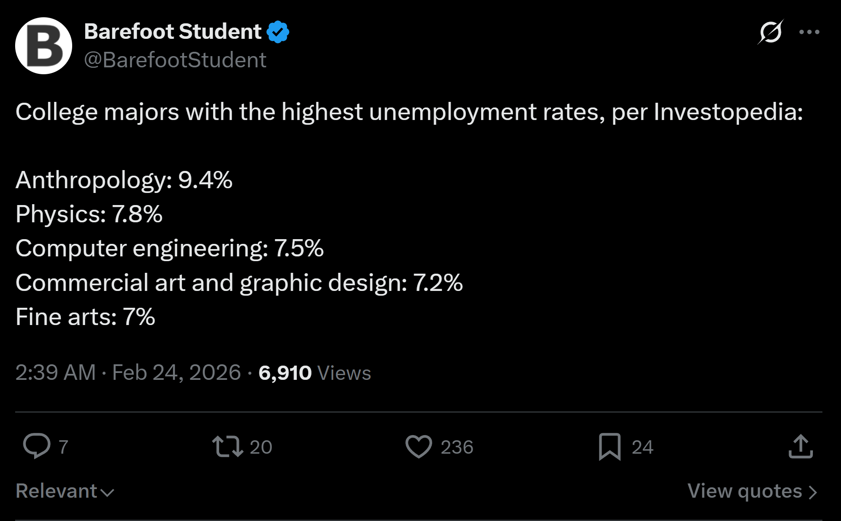Click the share upload arrow icon

point(800,446)
